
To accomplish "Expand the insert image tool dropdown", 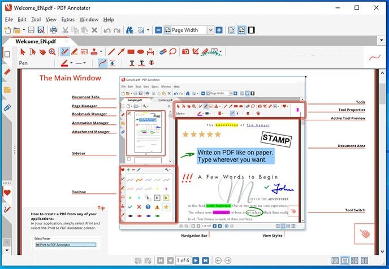I will click(221, 52).
